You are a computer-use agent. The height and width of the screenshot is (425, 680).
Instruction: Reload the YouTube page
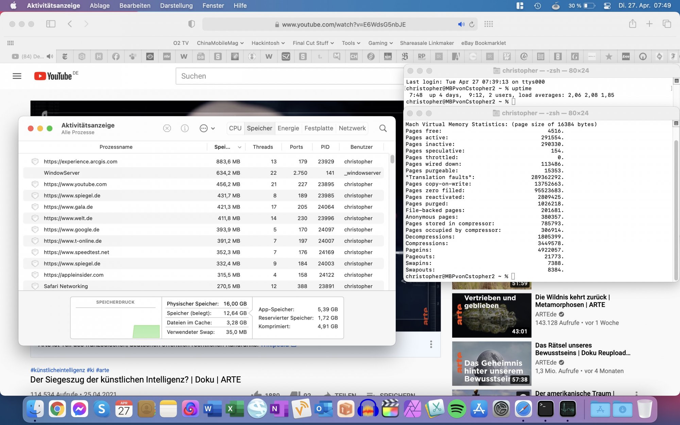(x=472, y=24)
